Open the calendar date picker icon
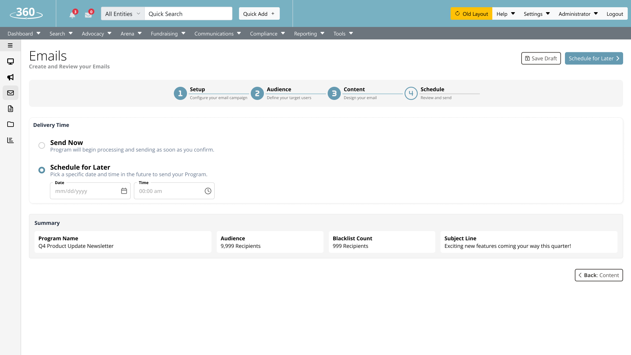The image size is (631, 355). [124, 191]
